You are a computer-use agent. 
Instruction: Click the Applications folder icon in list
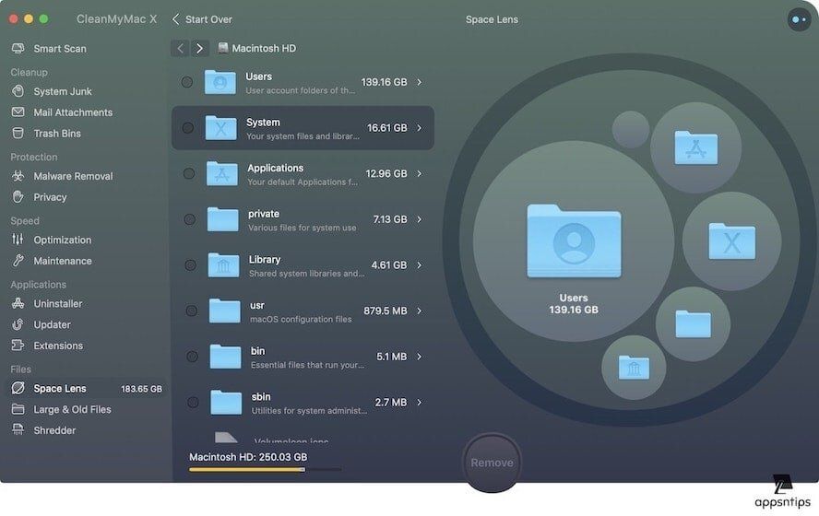(222, 174)
